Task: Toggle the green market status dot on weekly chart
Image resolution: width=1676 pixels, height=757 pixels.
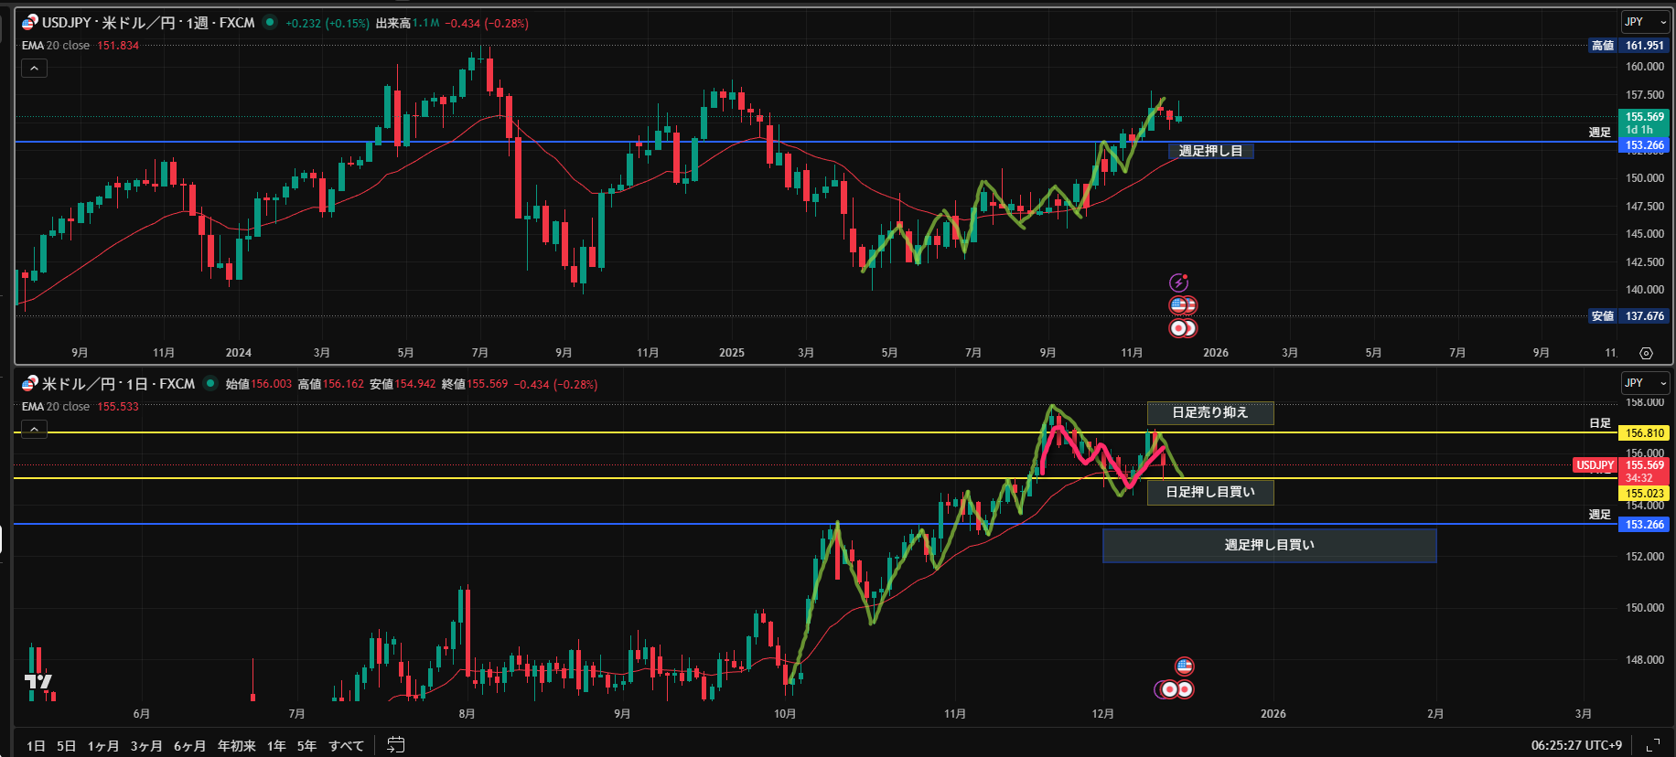Action: (270, 23)
